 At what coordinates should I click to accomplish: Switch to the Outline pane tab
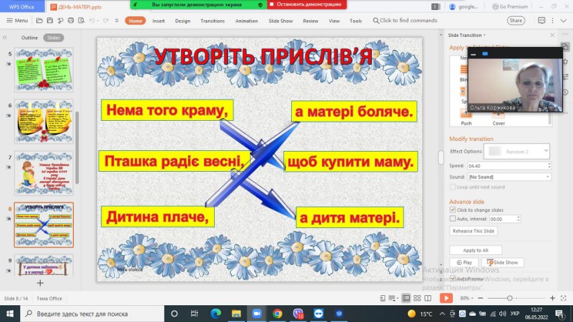tap(30, 38)
